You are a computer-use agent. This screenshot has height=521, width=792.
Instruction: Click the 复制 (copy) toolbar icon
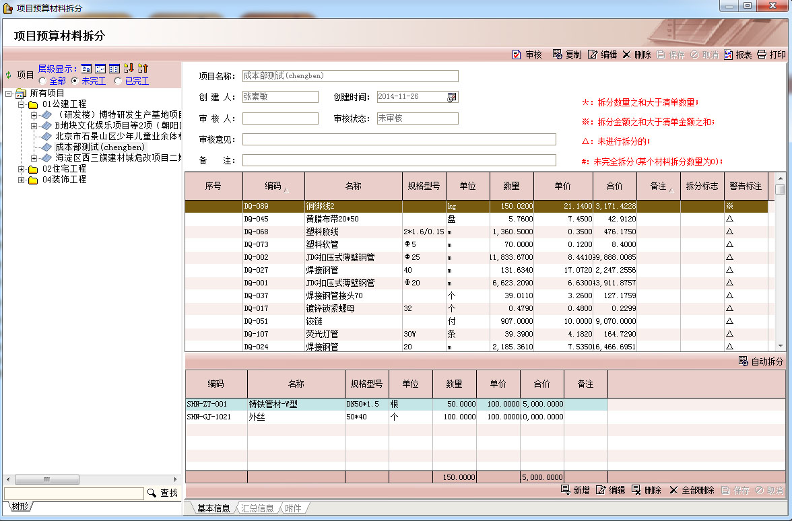(558, 55)
